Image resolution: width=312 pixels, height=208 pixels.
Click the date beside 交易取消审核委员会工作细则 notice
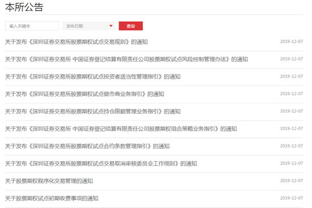(x=292, y=163)
